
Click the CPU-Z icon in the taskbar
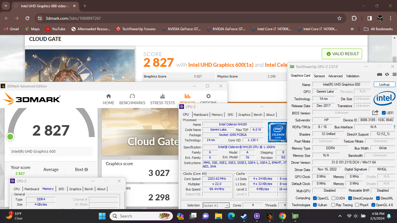click(257, 216)
